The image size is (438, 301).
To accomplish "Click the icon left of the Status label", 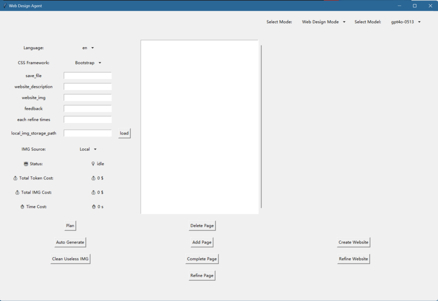I will (x=26, y=164).
